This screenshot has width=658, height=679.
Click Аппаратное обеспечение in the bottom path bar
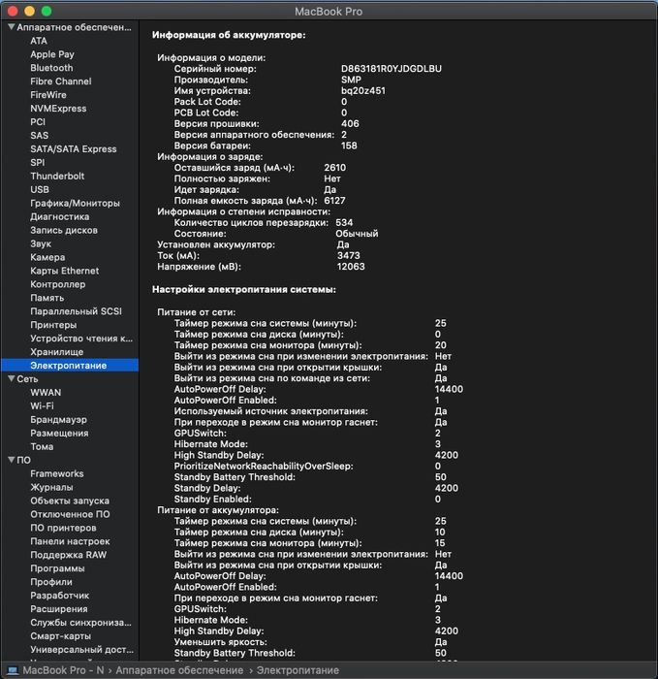click(x=179, y=670)
